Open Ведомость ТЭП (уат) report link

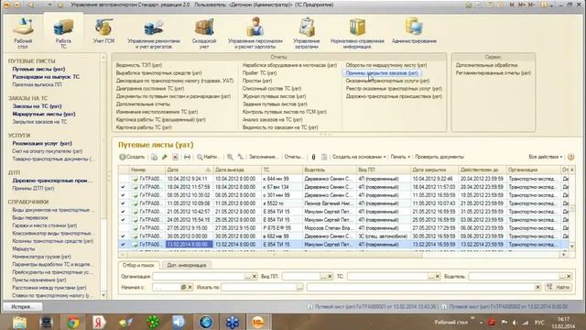coord(138,65)
